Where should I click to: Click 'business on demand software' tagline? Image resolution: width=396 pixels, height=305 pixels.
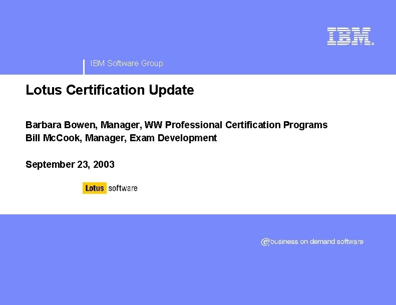pyautogui.click(x=317, y=241)
